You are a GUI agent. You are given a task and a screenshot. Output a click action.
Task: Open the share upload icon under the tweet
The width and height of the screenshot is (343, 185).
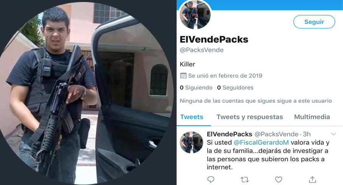312,180
